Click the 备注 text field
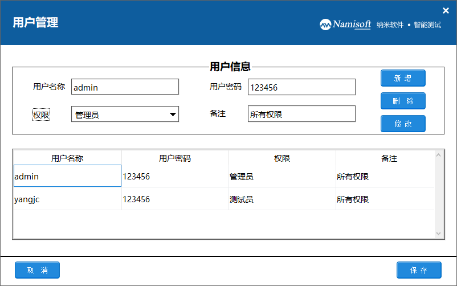The height and width of the screenshot is (286, 457). pos(301,114)
